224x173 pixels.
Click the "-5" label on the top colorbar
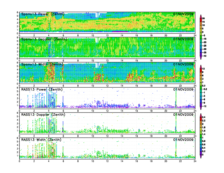tap(204, 35)
